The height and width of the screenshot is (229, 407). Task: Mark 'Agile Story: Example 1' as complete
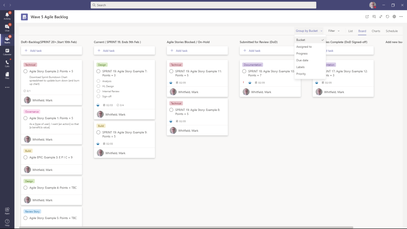25,119
